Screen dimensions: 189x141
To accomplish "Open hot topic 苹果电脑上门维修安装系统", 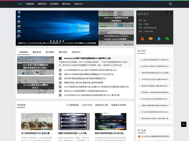I will [156, 92].
